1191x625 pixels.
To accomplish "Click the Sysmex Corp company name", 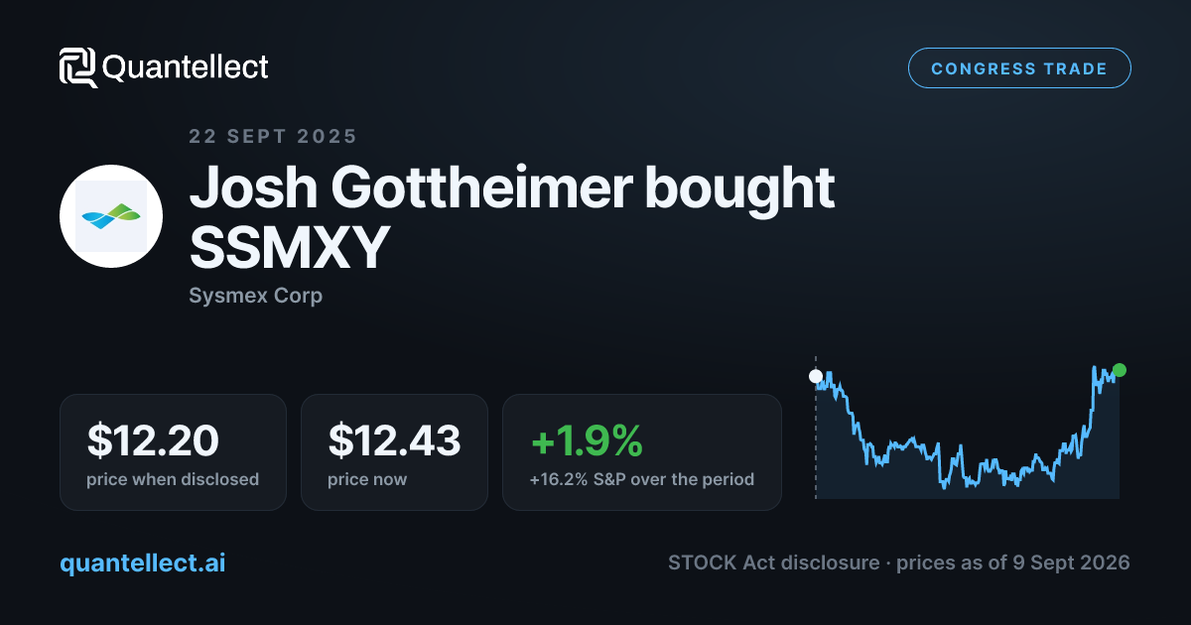I will coord(255,296).
